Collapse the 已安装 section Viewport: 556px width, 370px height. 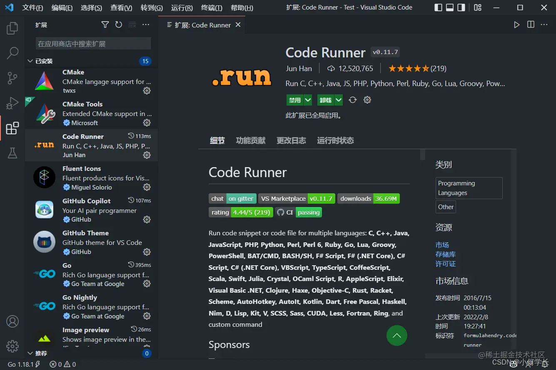point(91,61)
